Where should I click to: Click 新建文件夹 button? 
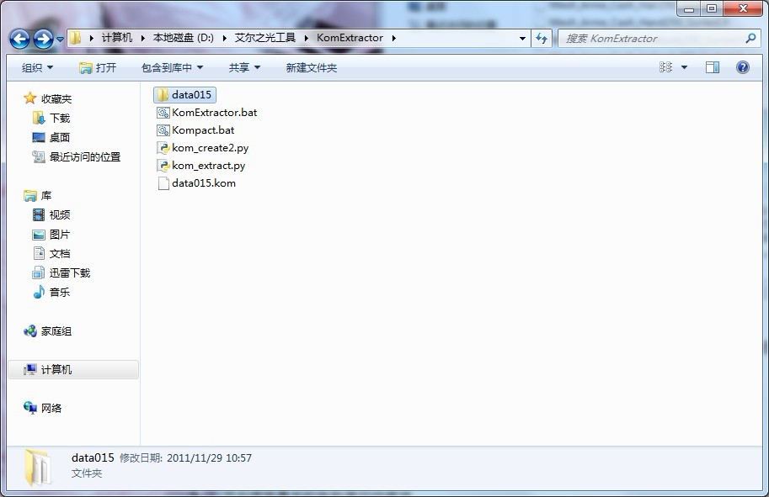pos(312,67)
